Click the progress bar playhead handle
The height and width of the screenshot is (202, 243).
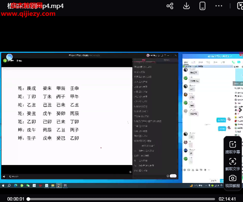[28, 199]
